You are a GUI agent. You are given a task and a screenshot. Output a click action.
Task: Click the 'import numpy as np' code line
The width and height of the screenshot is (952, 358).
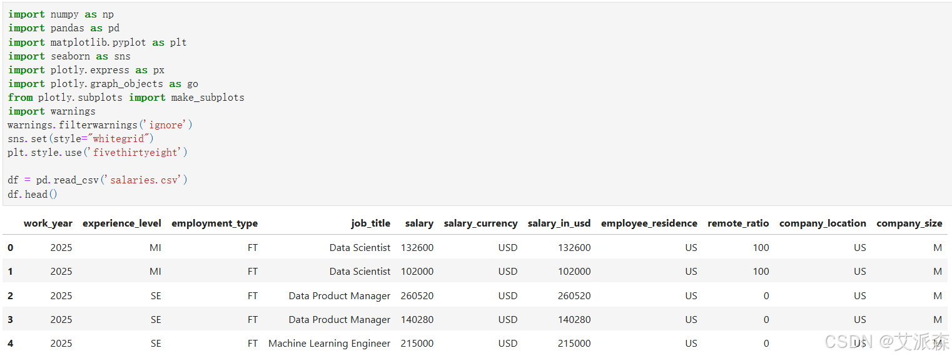point(61,14)
